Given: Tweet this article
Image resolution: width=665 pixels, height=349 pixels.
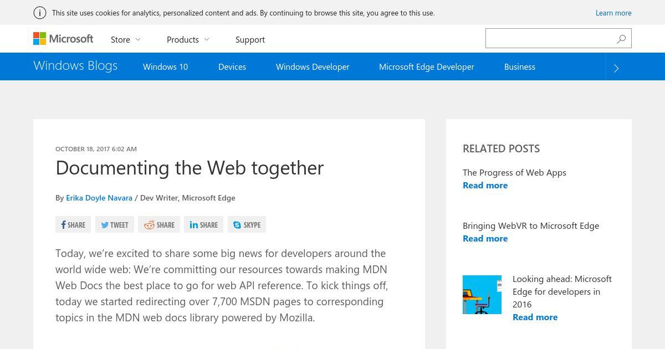Looking at the screenshot, I should point(115,224).
